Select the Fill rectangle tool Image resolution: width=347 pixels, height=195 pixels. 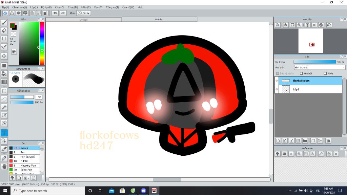[x=4, y=66]
